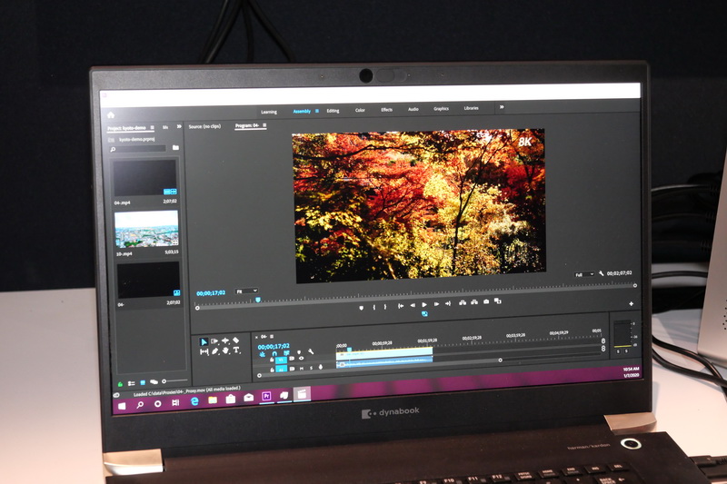This screenshot has height=484, width=727.
Task: Solo the A1 audio track
Action: (311, 368)
